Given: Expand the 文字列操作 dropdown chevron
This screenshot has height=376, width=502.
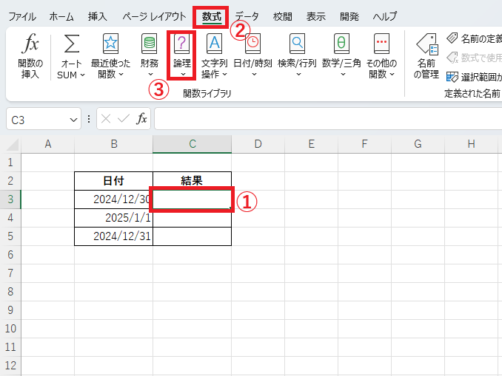Looking at the screenshot, I should (x=225, y=75).
